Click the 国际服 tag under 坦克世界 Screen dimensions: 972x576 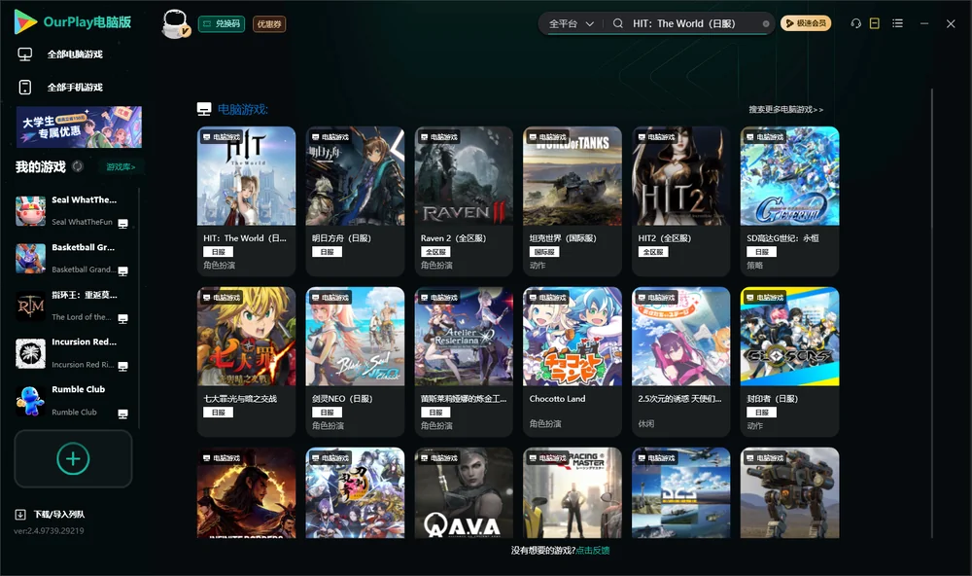pyautogui.click(x=544, y=252)
